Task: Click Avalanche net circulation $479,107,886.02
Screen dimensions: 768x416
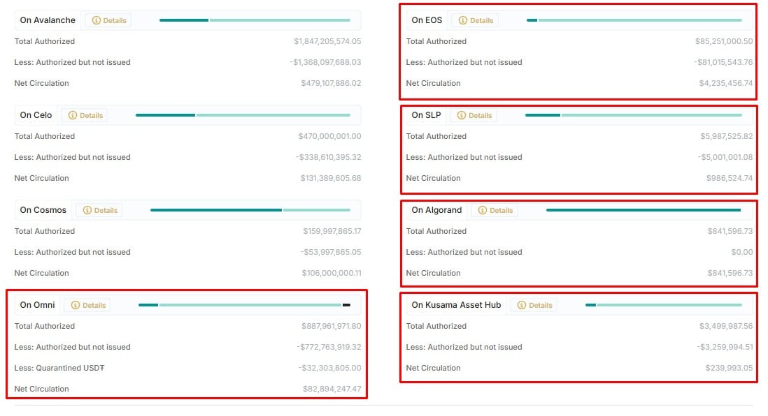Action: pyautogui.click(x=331, y=84)
